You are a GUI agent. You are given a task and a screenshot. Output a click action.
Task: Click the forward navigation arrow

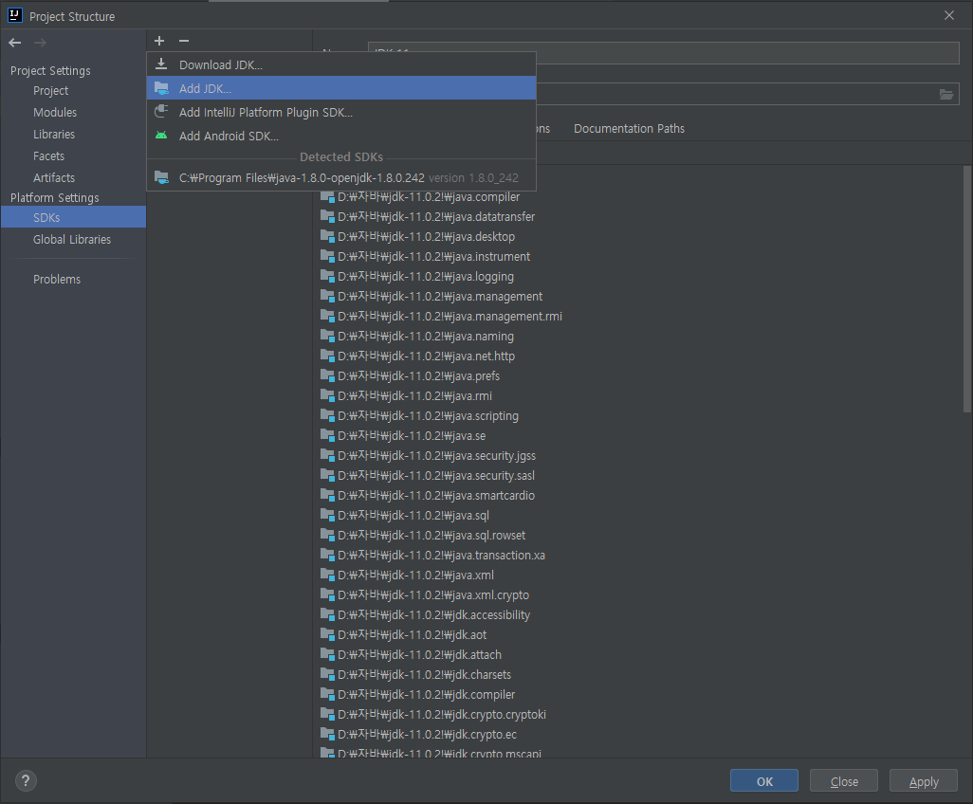coord(40,43)
